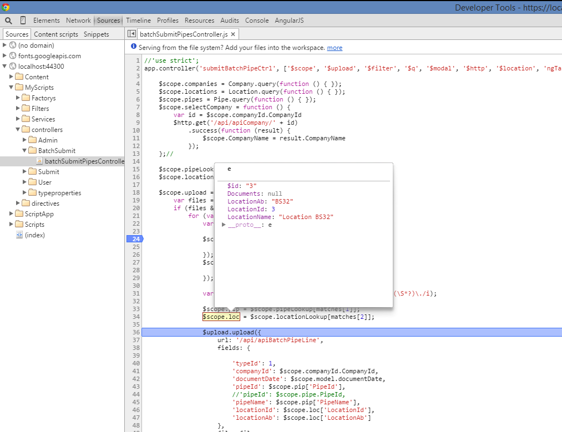This screenshot has height=432, width=562.
Task: Open the Console panel tab
Action: [x=257, y=21]
